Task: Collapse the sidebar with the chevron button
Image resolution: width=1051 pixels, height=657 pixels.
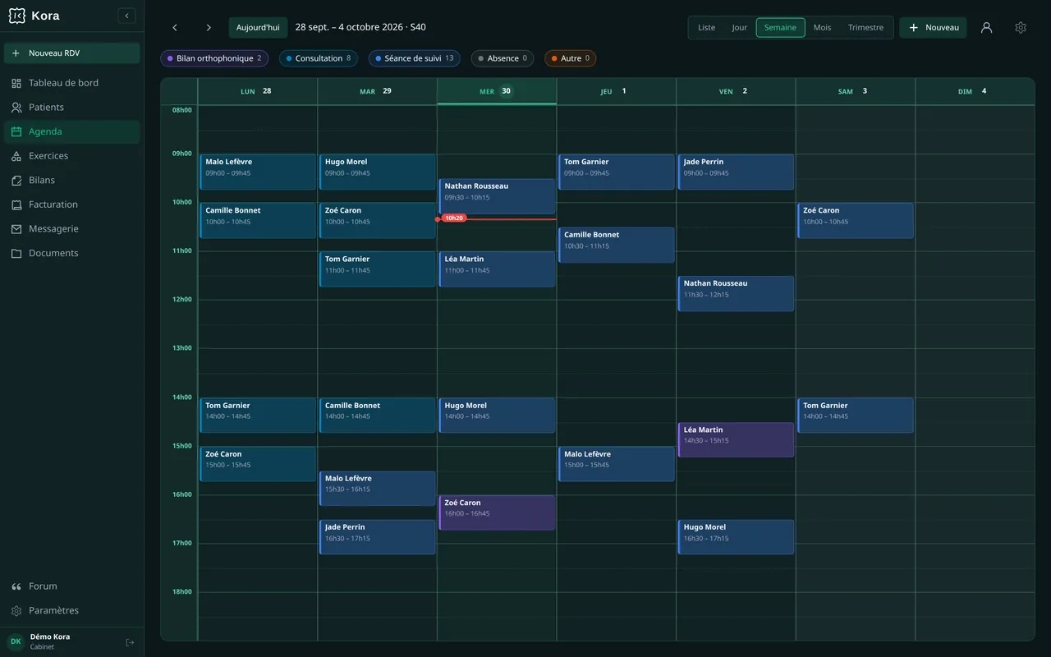Action: pos(126,16)
